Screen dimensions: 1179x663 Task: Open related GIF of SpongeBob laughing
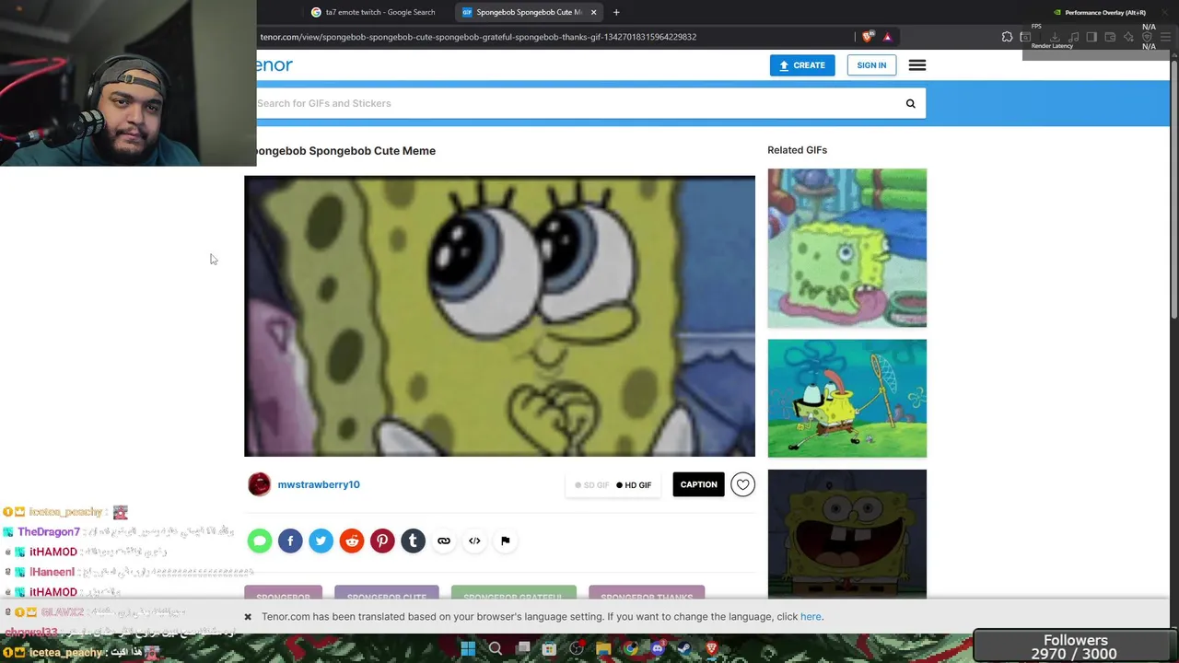coord(847,534)
